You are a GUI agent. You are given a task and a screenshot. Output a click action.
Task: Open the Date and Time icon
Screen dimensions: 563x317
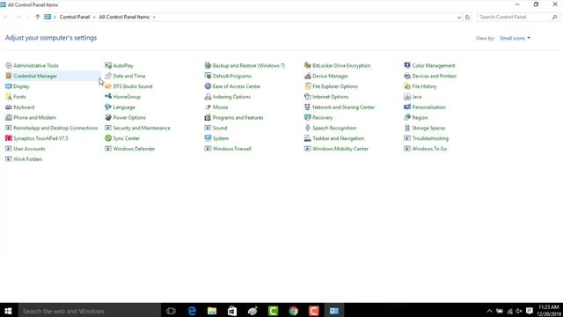(x=108, y=76)
